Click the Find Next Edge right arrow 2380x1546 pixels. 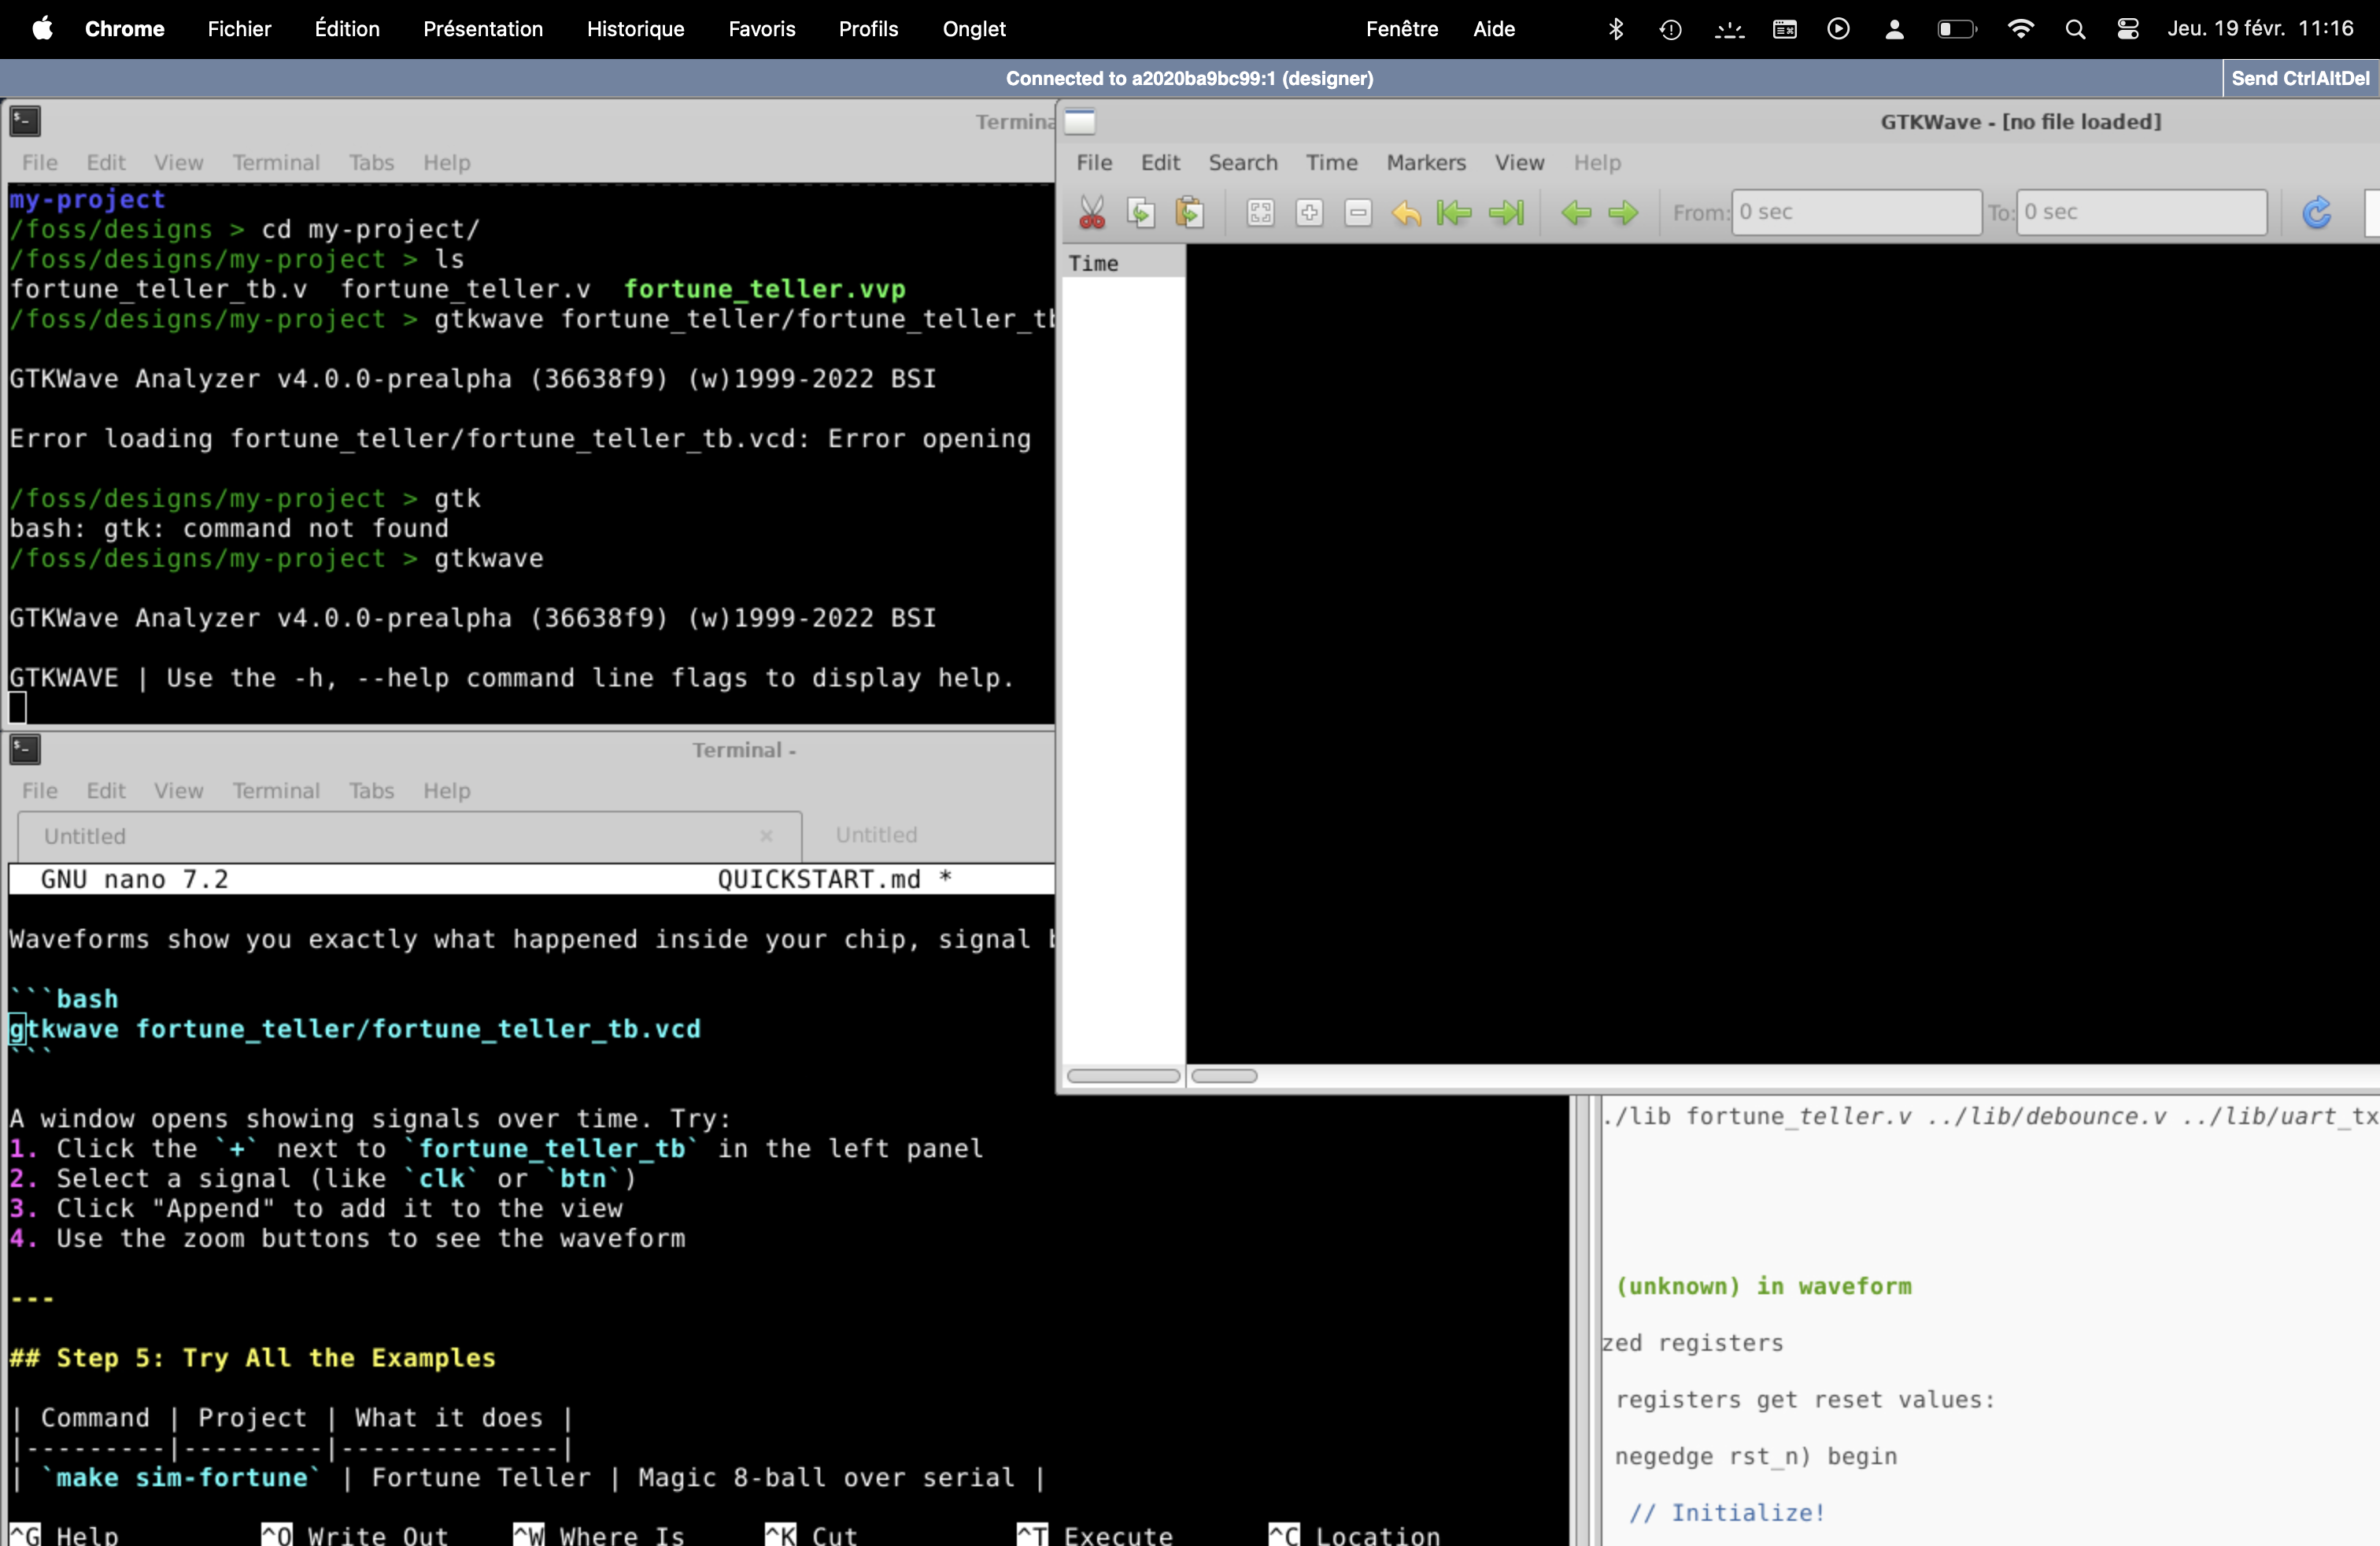point(1623,212)
